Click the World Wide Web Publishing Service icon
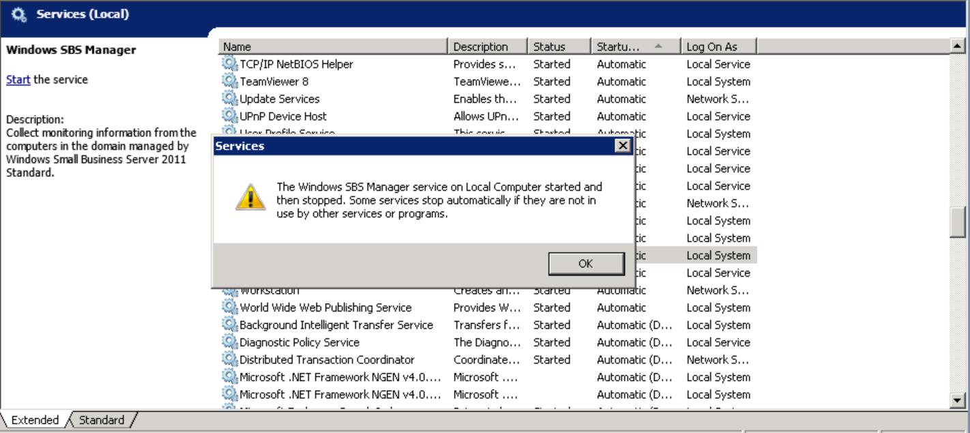Viewport: 970px width, 433px height. pyautogui.click(x=231, y=308)
